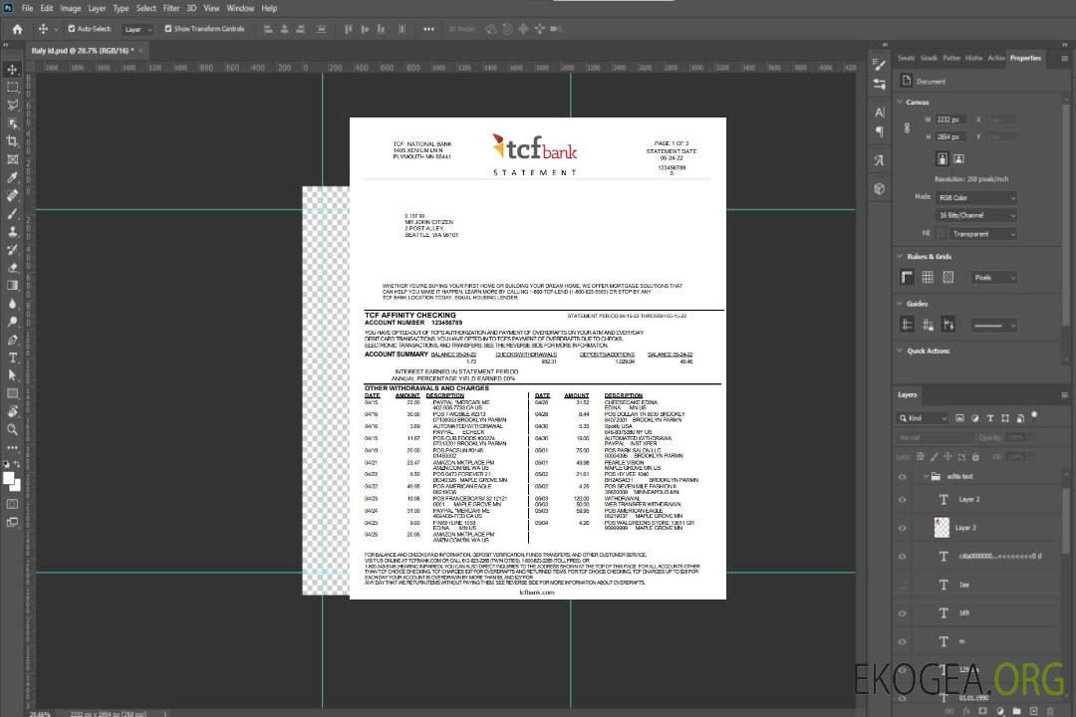The image size is (1076, 717).
Task: Select the History Brush tool
Action: (12, 250)
